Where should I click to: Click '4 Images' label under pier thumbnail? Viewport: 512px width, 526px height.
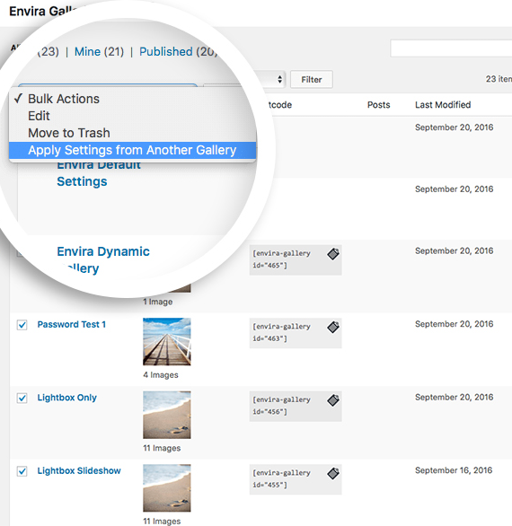(x=161, y=374)
